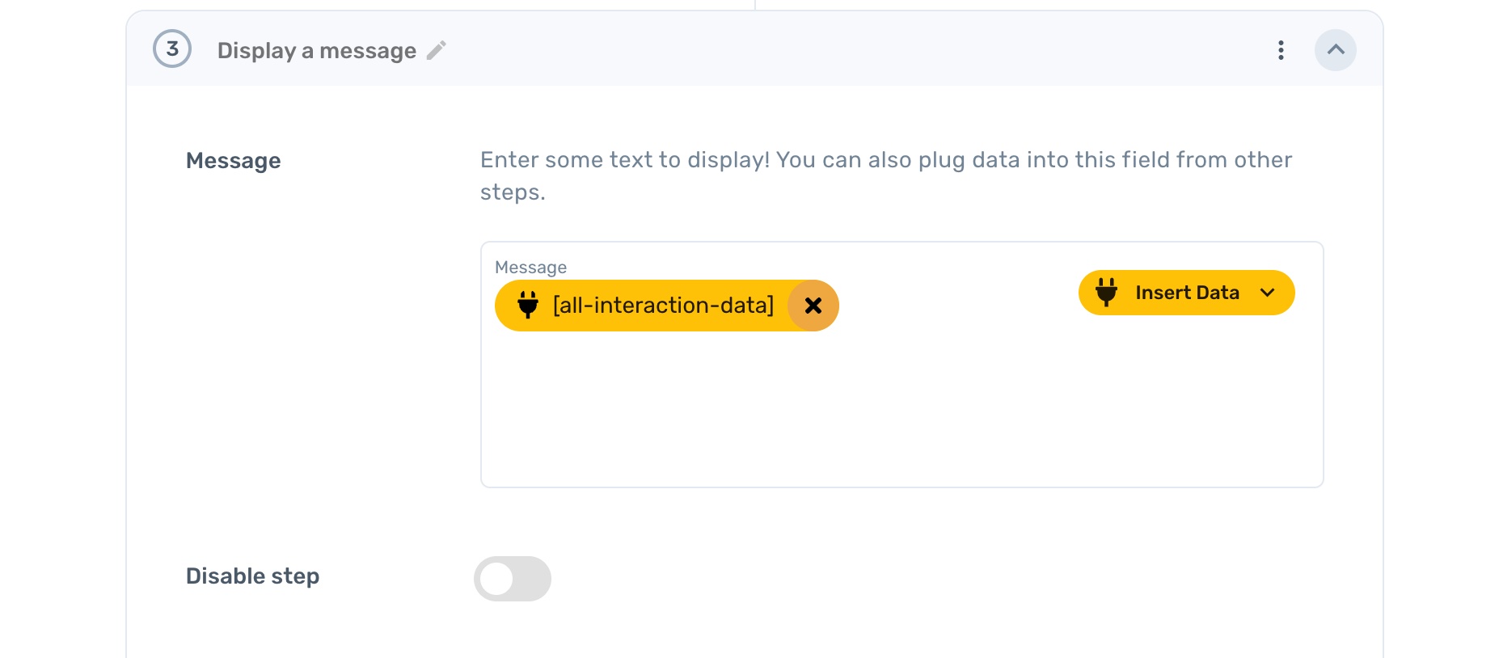
Task: Click the plug icon on Insert Data
Action: [1106, 292]
